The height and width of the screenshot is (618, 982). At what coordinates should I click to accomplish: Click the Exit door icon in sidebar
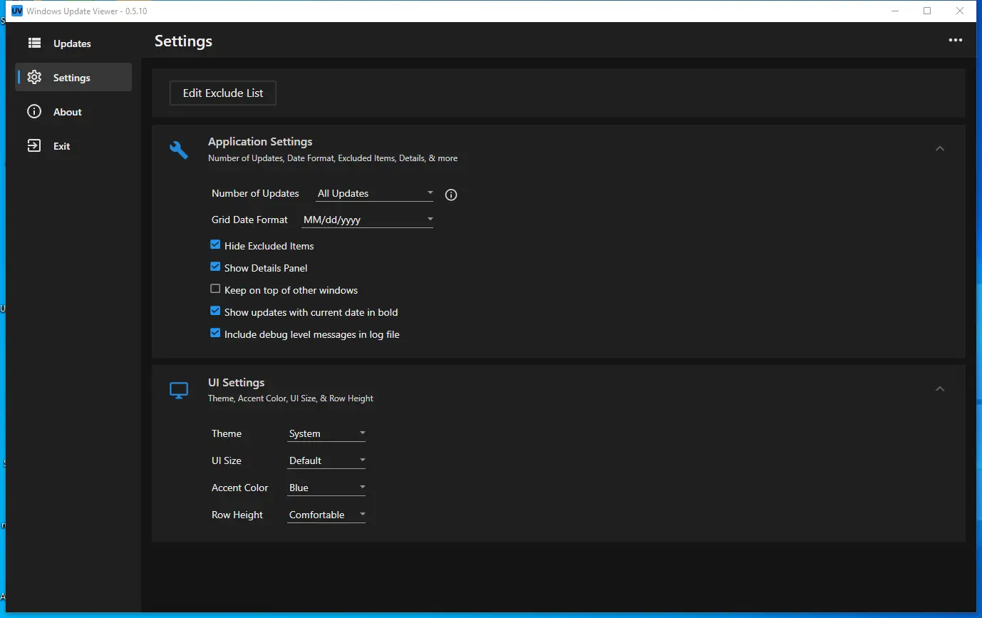[x=34, y=146]
